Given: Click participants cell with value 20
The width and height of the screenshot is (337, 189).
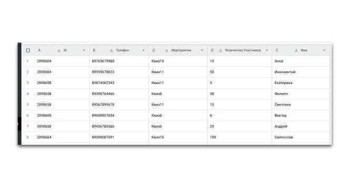Looking at the screenshot, I should (240, 127).
